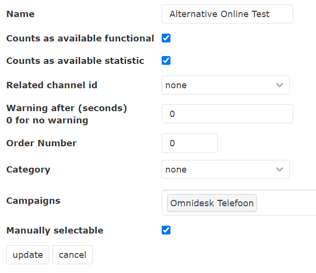Disable the Manually selectable checkbox
Screen dimensions: 316x273
166,230
